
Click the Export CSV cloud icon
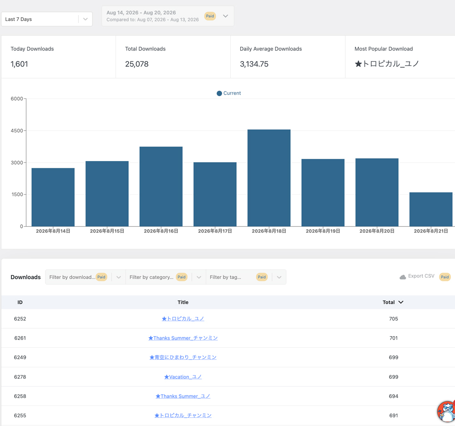pos(403,277)
